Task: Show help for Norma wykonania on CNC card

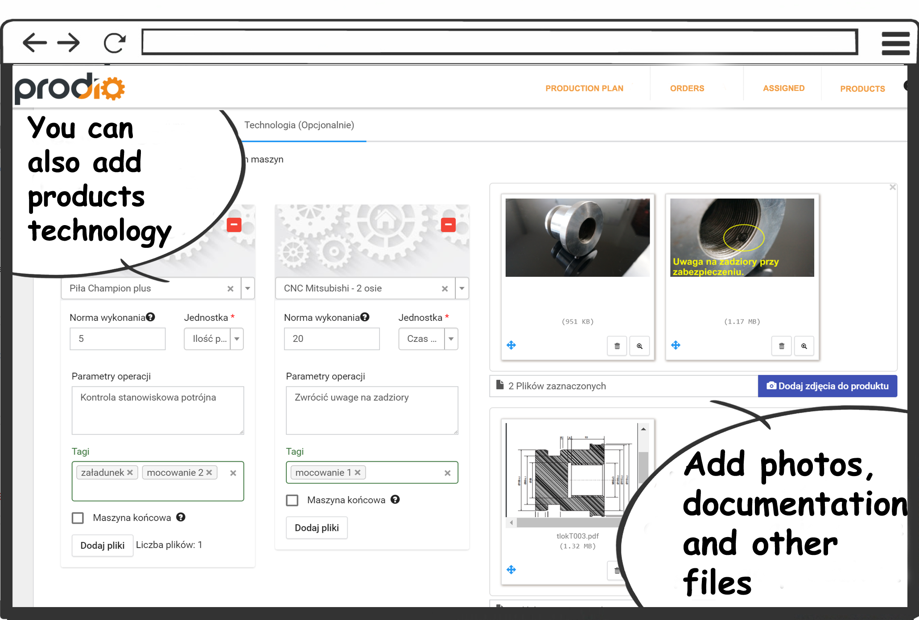Action: (365, 317)
